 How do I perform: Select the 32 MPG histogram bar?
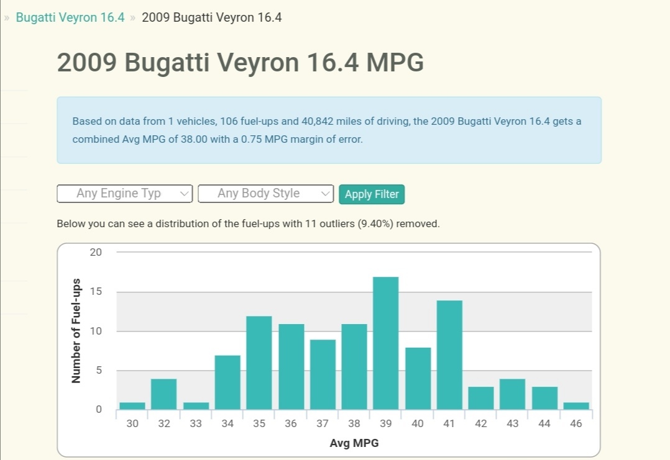163,394
